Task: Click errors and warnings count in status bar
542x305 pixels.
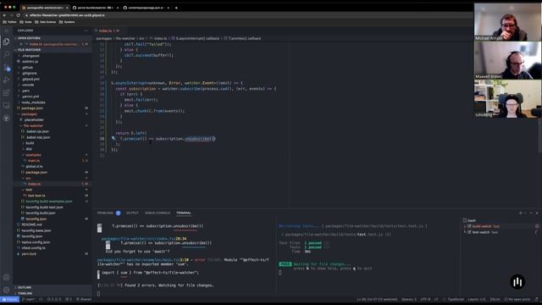Action: coord(53,299)
